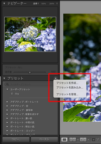Expand ポートレート : 中間の肌 preset group
The height and width of the screenshot is (144, 101).
pos(7,123)
